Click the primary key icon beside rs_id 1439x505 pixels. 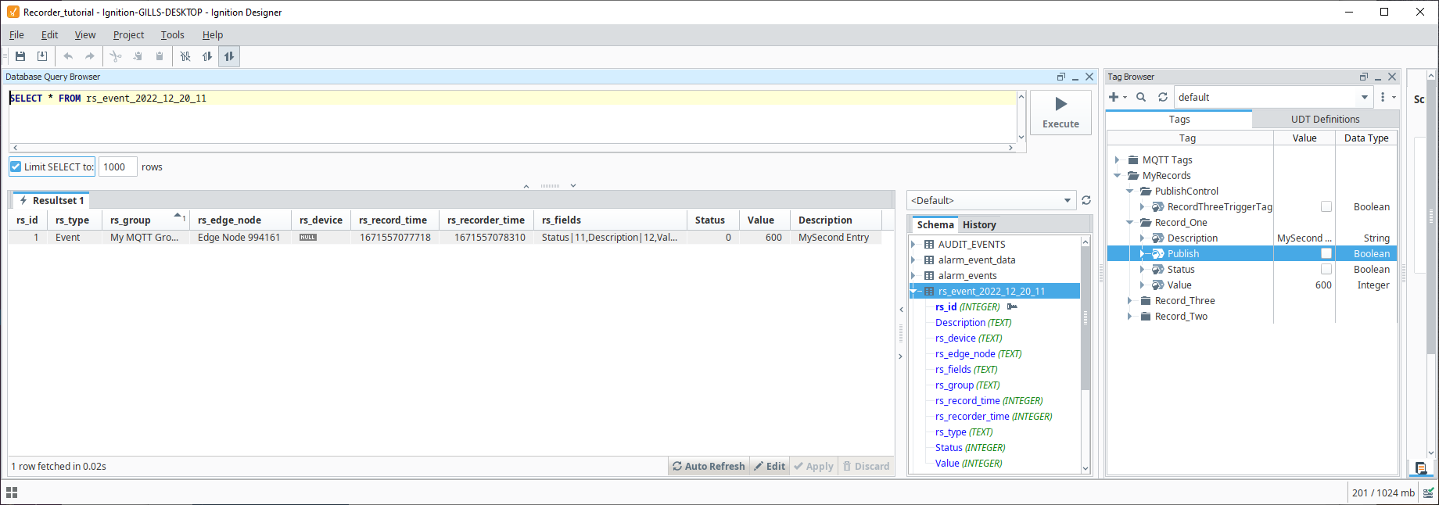coord(1012,306)
